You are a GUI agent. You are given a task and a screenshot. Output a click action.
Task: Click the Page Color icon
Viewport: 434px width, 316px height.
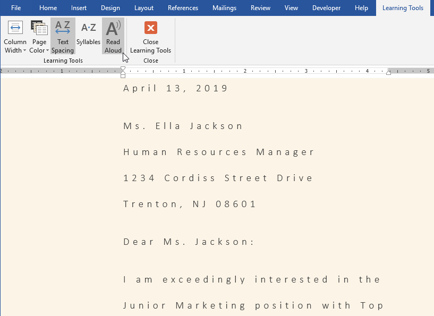point(39,28)
